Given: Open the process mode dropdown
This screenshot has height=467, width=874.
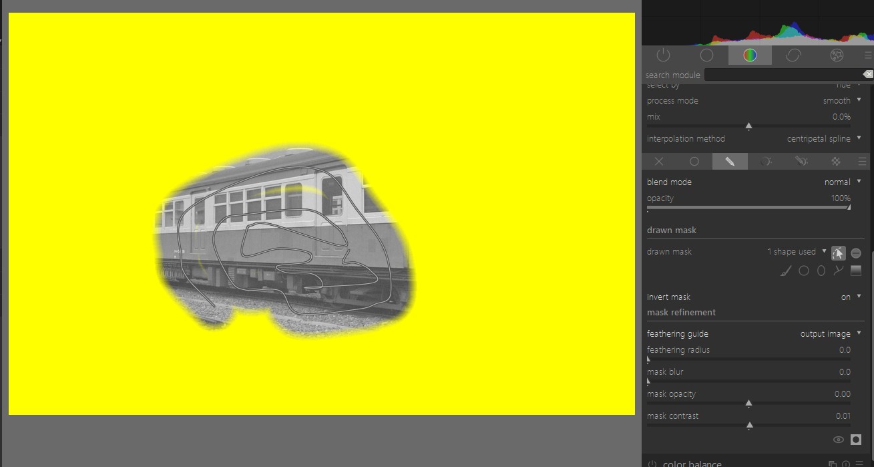Looking at the screenshot, I should point(754,101).
